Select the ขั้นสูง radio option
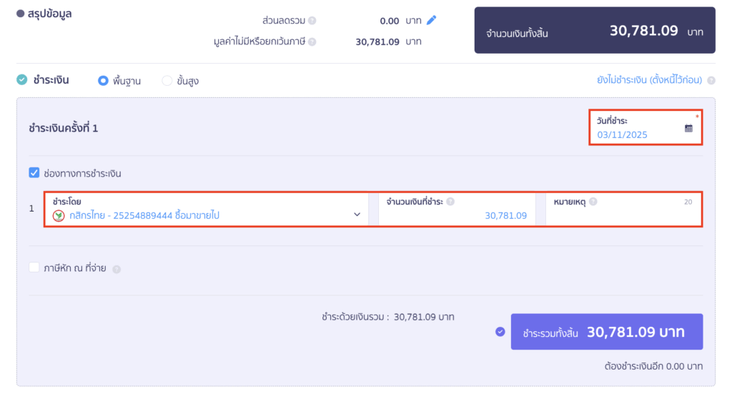The width and height of the screenshot is (732, 394). click(x=167, y=81)
